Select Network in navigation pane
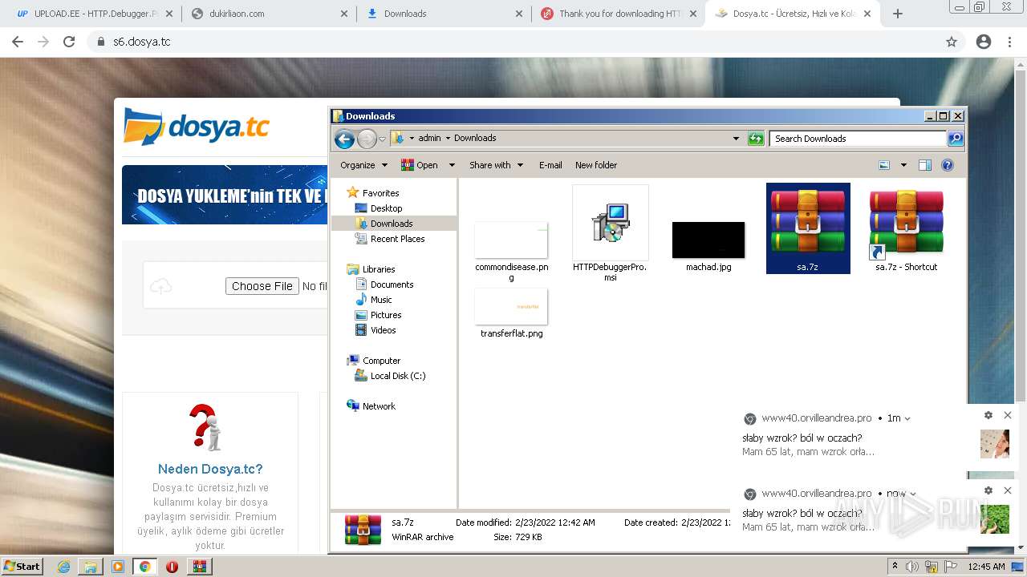The height and width of the screenshot is (577, 1027). point(379,406)
